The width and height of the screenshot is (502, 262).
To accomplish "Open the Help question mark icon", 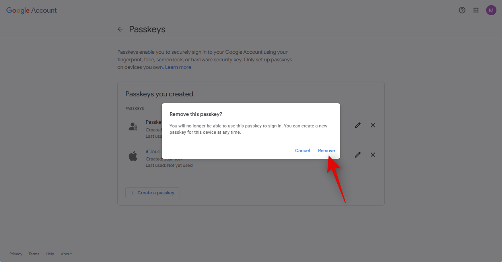I will [462, 10].
